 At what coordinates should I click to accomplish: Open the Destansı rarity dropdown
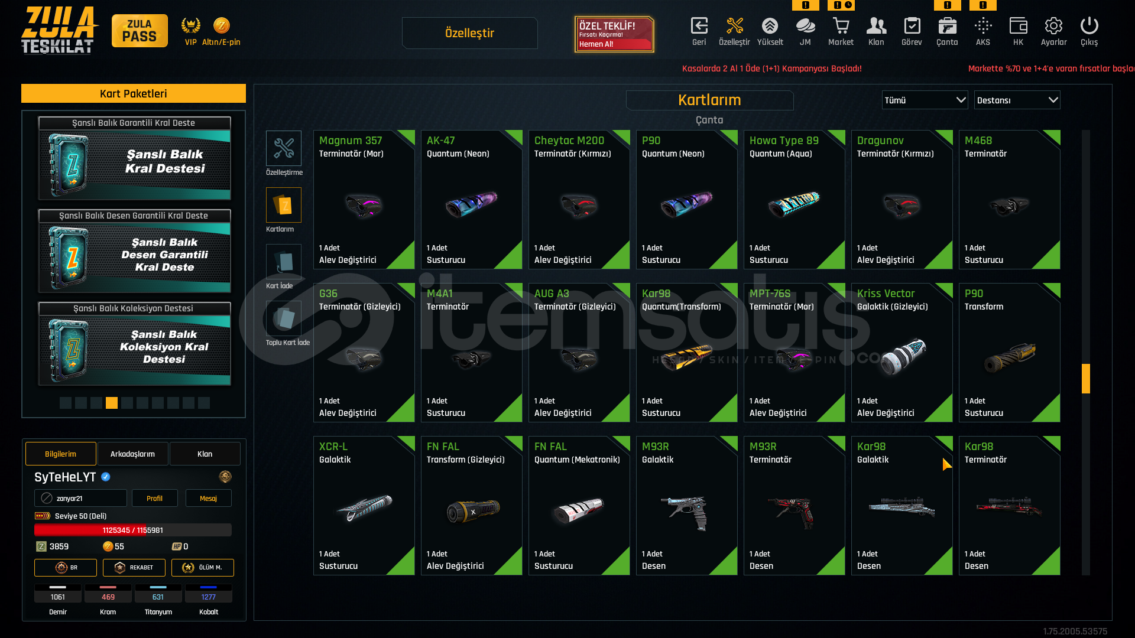coord(1017,100)
